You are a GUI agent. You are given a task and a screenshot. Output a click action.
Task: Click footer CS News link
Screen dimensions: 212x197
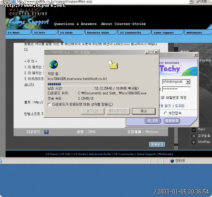tap(51, 154)
